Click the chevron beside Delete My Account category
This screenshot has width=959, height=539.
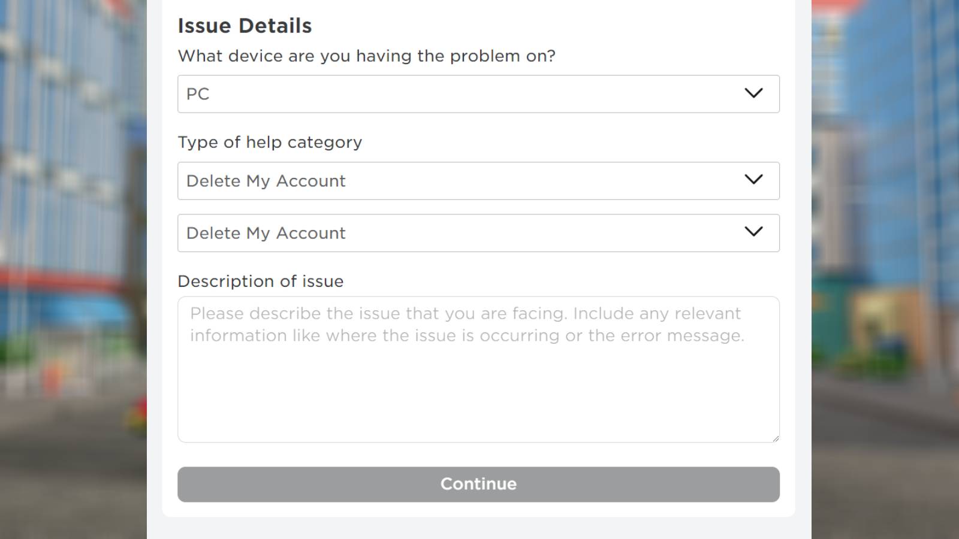754,180
